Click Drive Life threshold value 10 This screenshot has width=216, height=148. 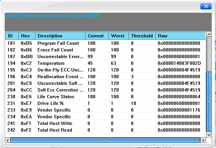[x=134, y=103]
